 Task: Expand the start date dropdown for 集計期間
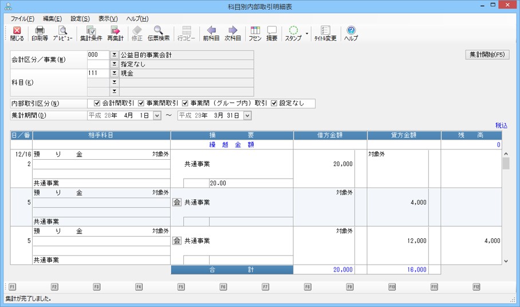point(157,116)
